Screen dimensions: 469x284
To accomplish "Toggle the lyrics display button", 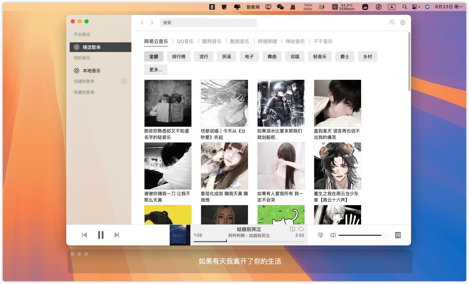I will pyautogui.click(x=398, y=235).
